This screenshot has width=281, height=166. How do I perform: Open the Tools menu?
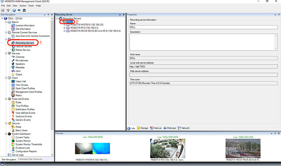tap(31, 6)
